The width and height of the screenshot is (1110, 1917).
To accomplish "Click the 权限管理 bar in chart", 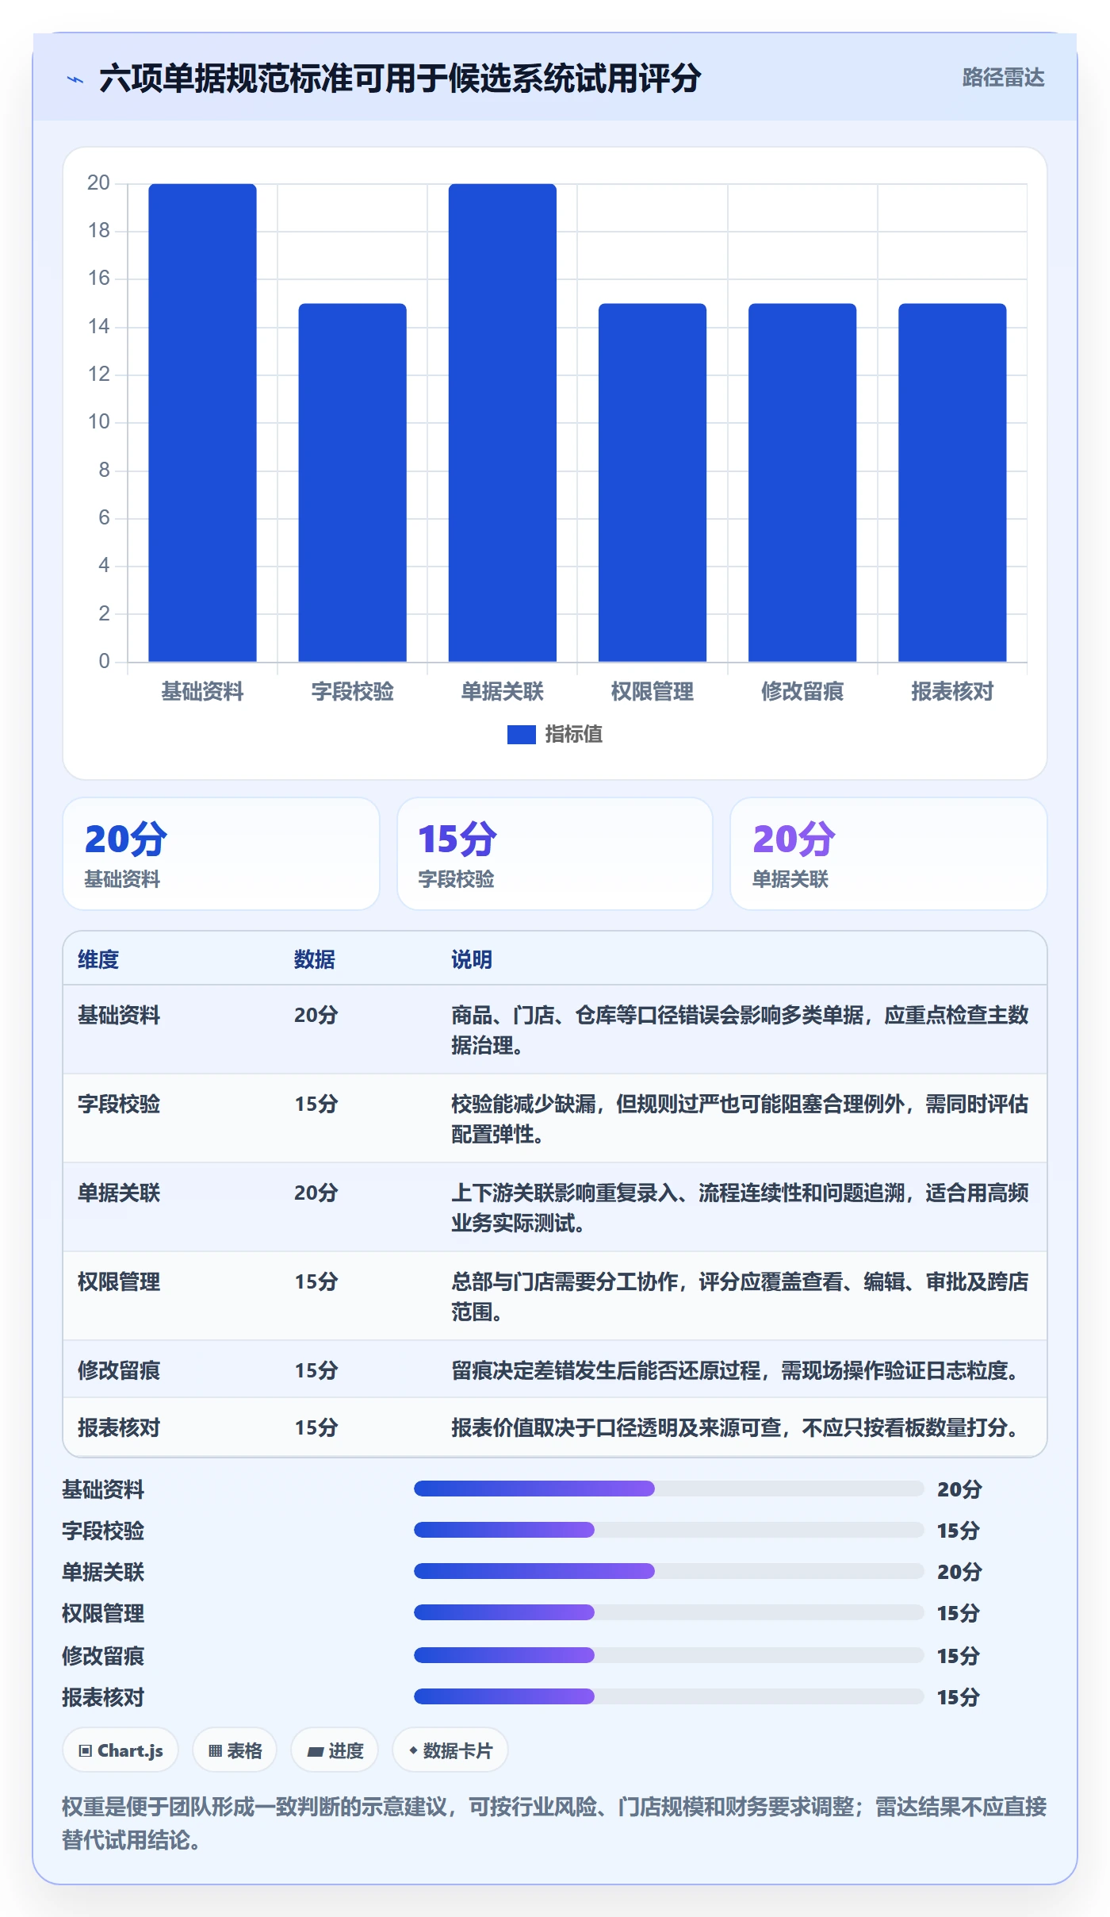I will (652, 482).
